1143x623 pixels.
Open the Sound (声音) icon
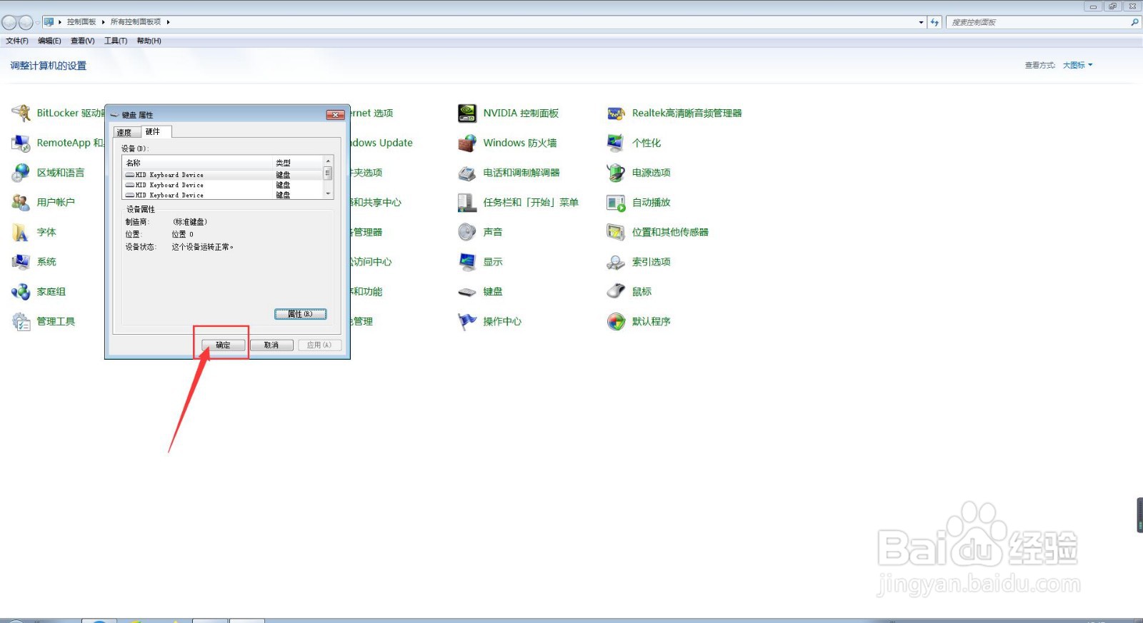point(467,233)
